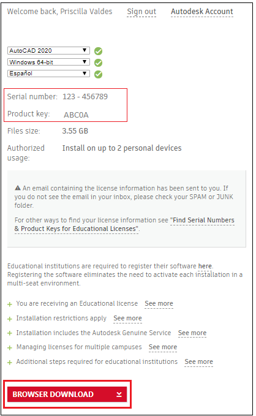Click the warning triangle icon in email notice

18,188
